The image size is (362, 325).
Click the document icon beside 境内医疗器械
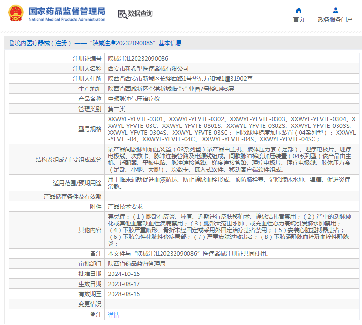pos(12,43)
